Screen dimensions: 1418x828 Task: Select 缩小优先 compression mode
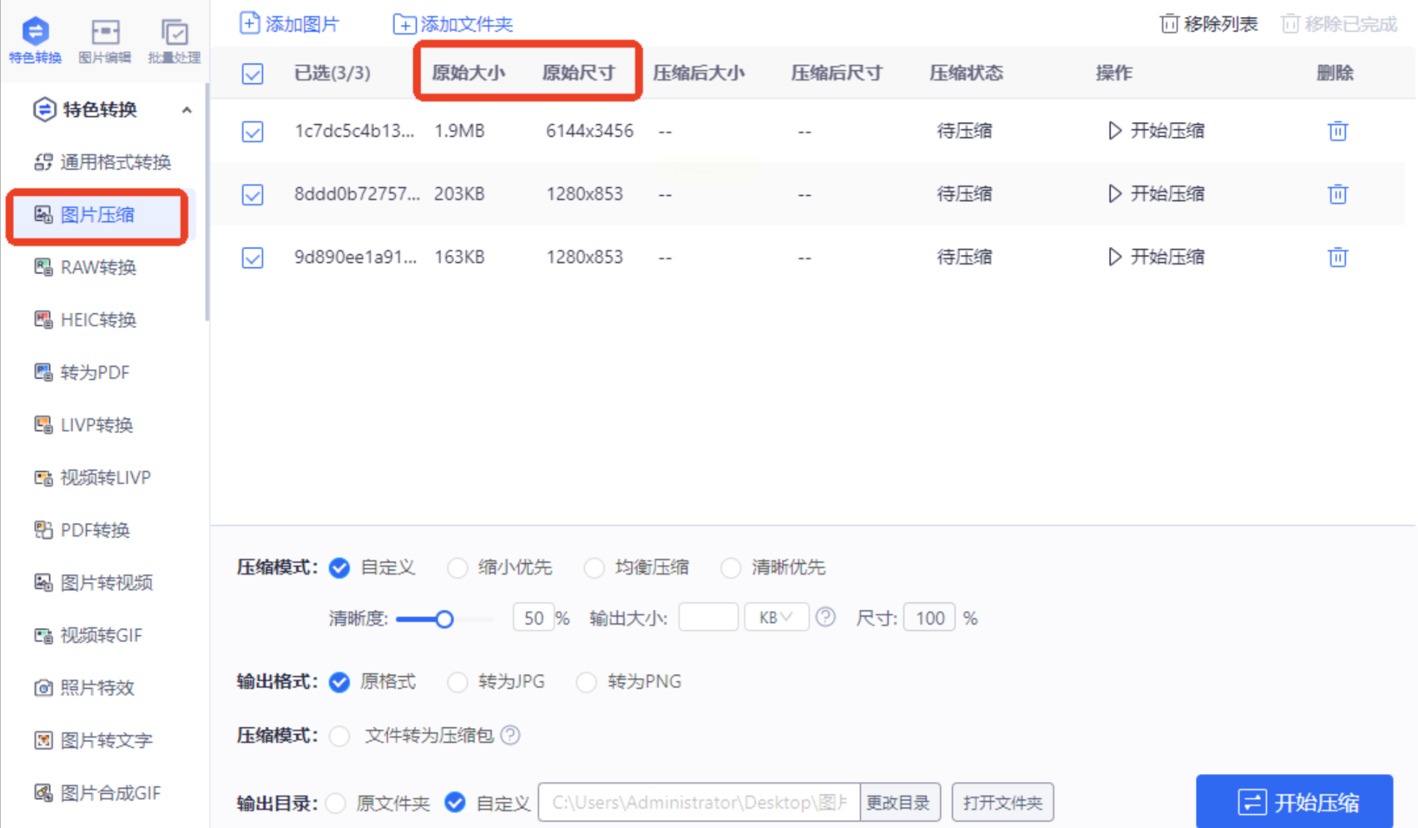[458, 568]
